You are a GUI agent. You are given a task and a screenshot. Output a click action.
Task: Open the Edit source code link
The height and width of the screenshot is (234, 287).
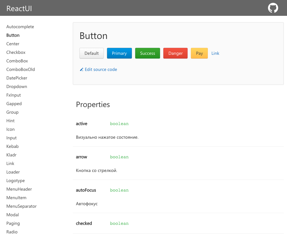(101, 70)
